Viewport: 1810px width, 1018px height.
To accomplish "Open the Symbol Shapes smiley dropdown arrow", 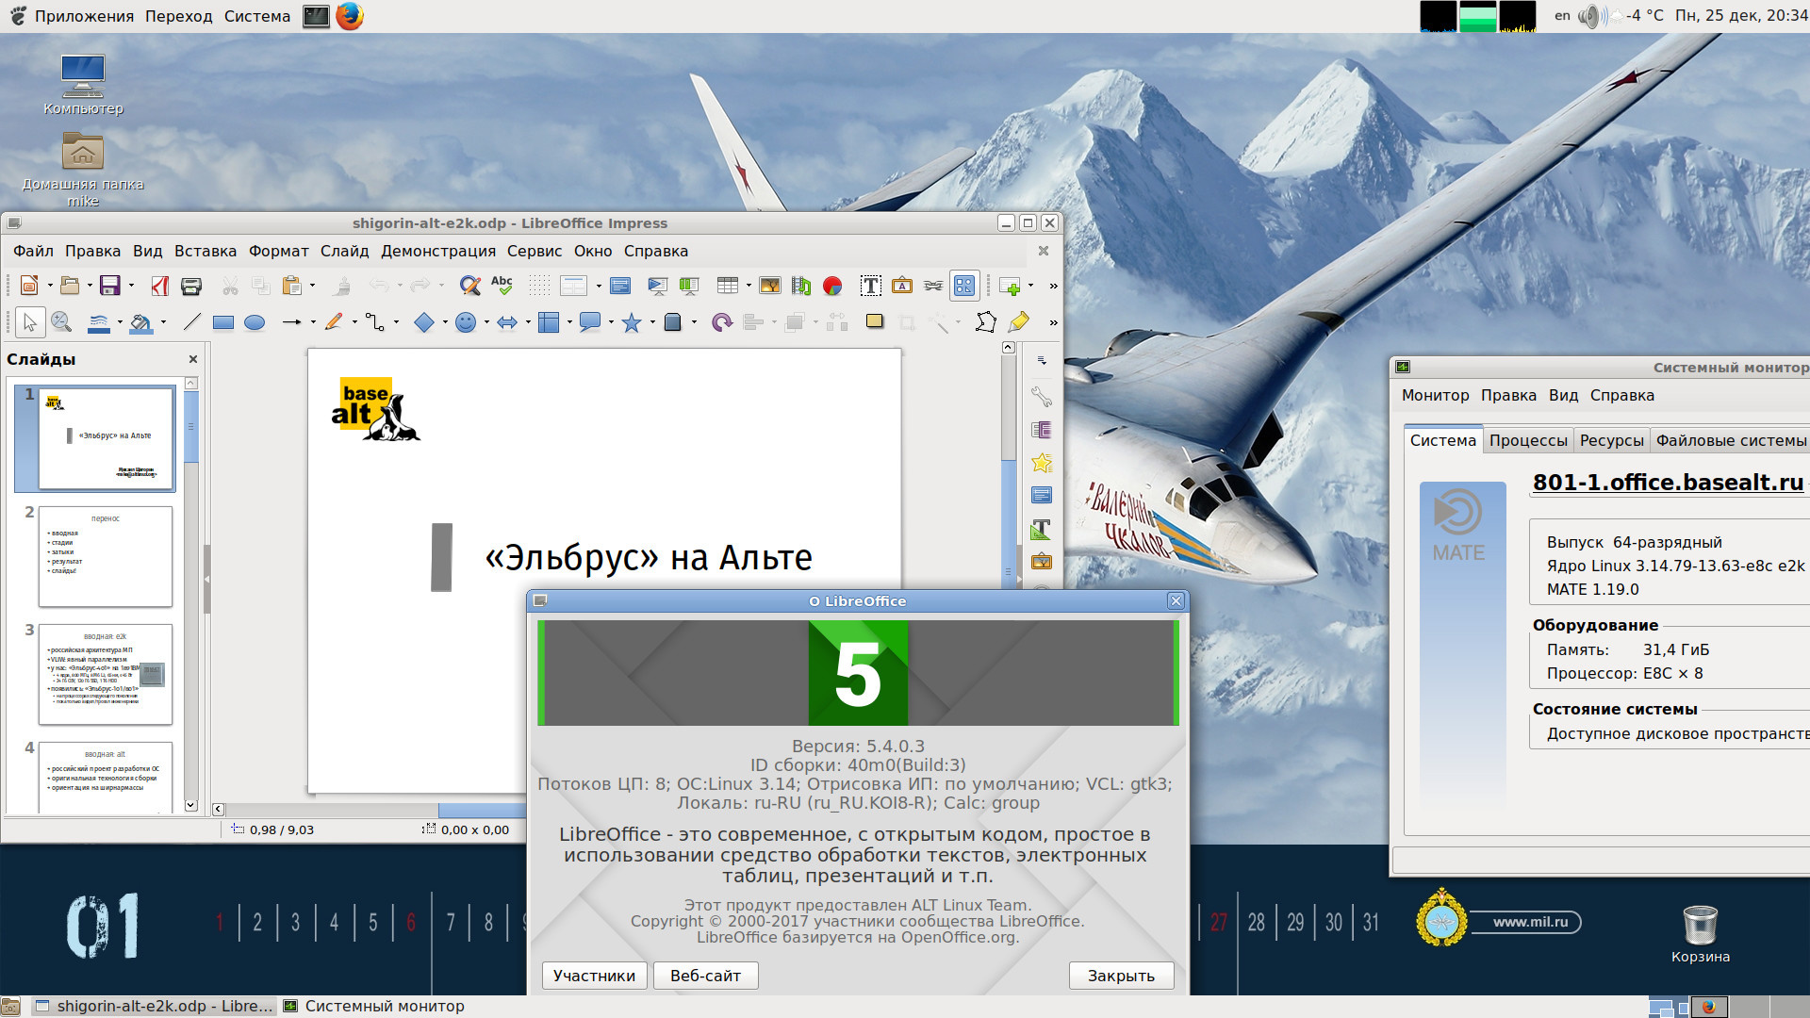I will point(486,322).
